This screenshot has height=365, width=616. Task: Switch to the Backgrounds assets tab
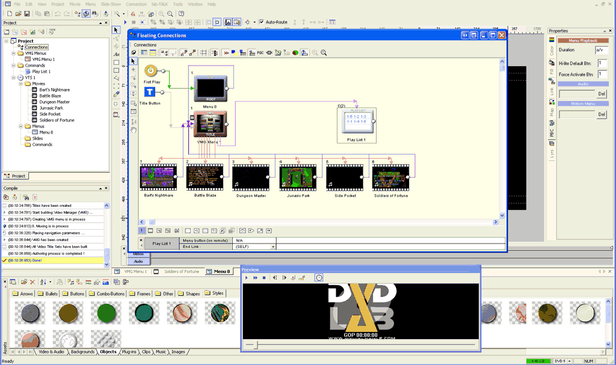(x=82, y=352)
